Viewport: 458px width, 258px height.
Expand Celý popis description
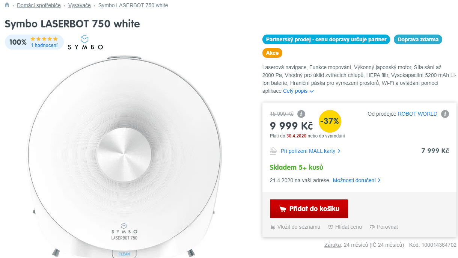tap(298, 91)
